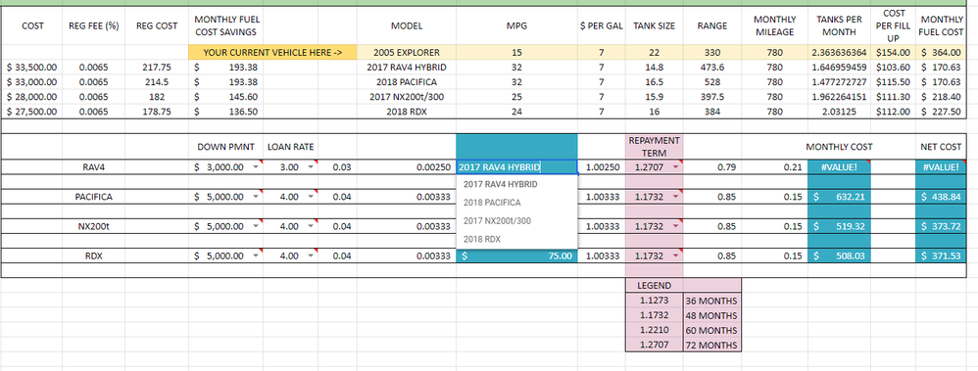Screen dimensions: 978x371
Task: Select monthly cost cell $ 519.32
Action: click(x=838, y=226)
